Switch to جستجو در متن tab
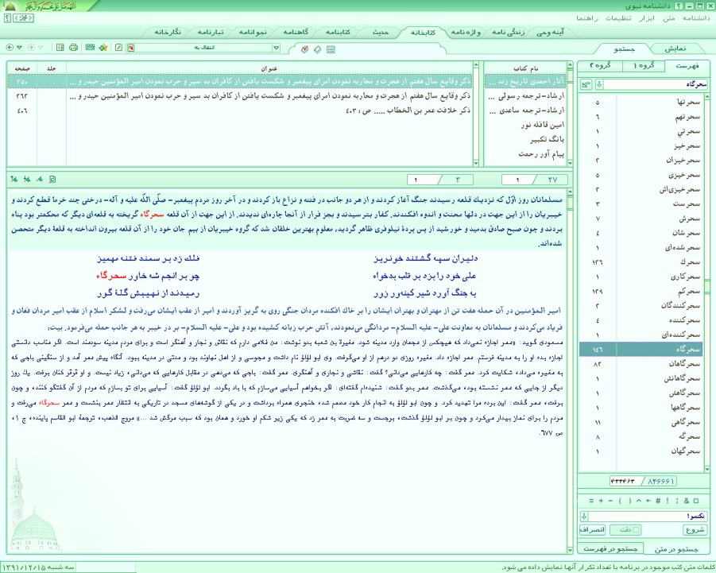The height and width of the screenshot is (573, 716). click(677, 549)
